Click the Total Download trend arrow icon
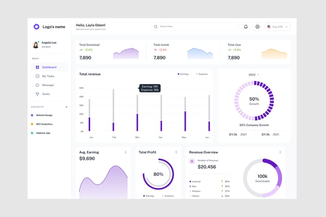This screenshot has height=217, width=326. (81, 50)
